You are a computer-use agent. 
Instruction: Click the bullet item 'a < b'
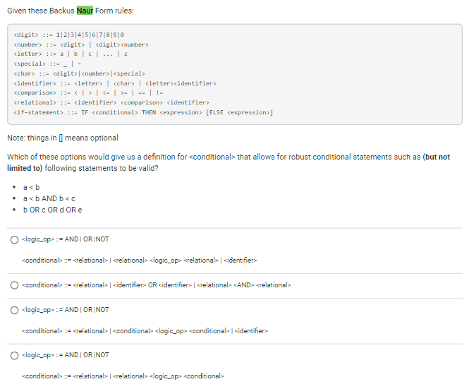coord(32,188)
